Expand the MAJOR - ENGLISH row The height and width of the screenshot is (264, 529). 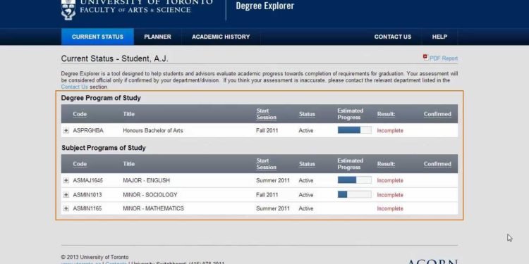click(x=66, y=180)
